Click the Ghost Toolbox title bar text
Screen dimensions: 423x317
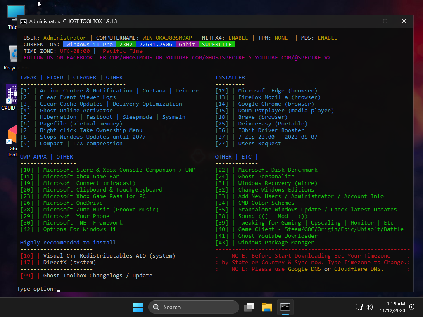click(x=73, y=21)
